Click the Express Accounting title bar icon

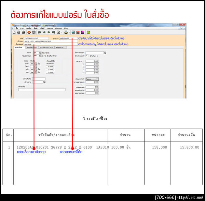(x=13, y=25)
